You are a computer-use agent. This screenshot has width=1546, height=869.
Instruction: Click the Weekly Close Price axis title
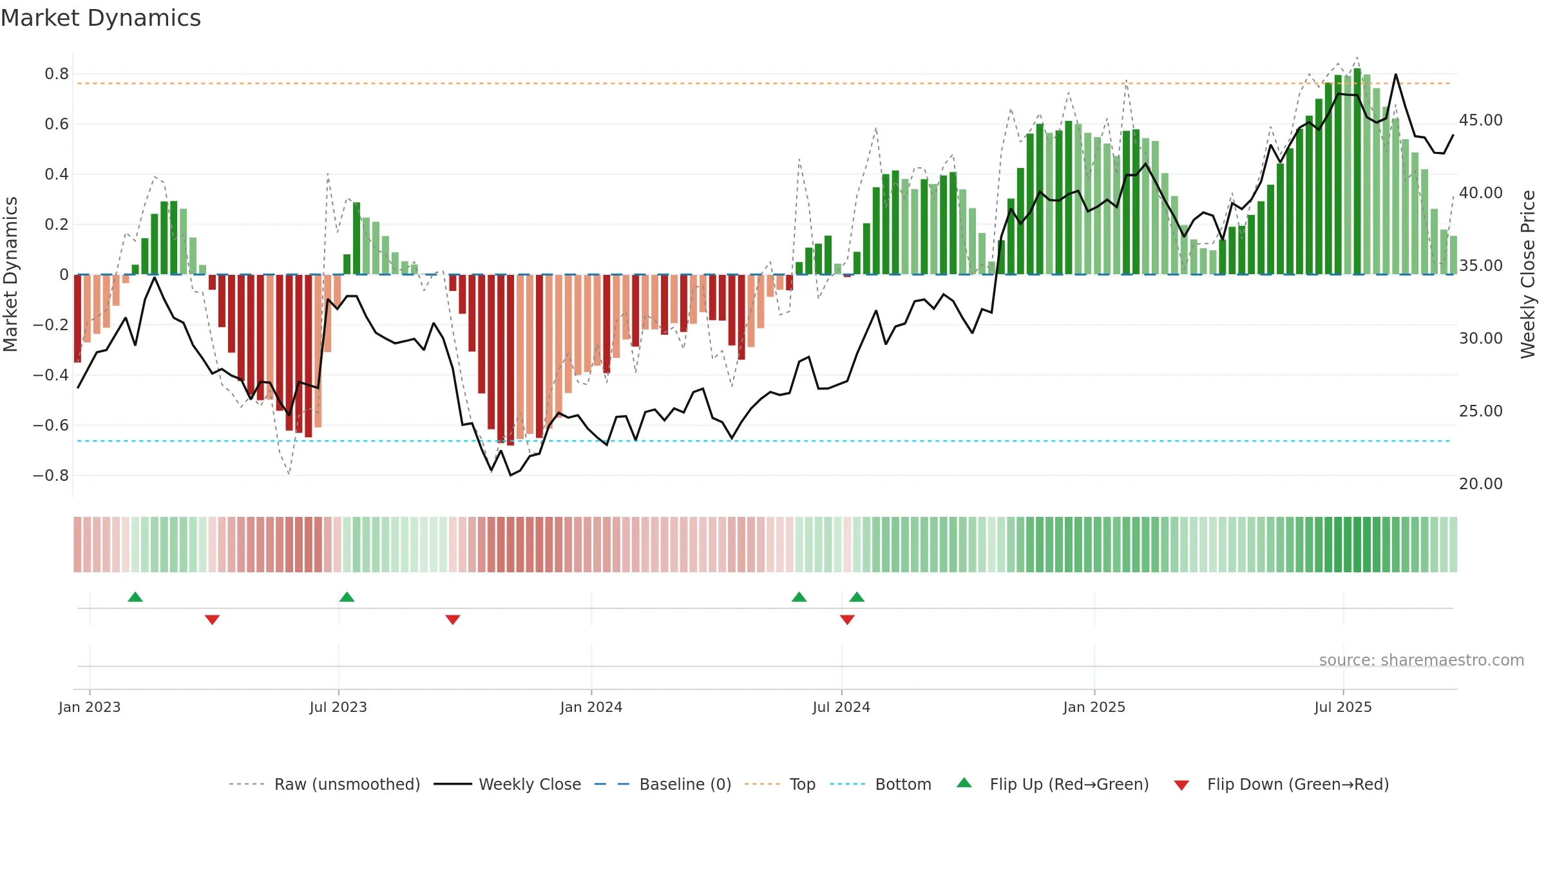(1528, 274)
